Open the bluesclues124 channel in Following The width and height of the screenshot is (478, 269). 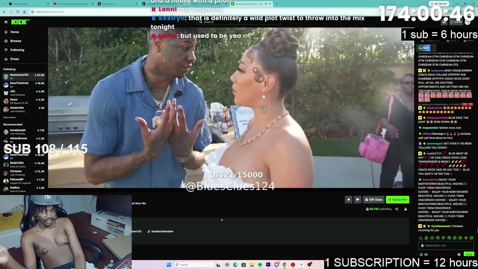(24, 76)
